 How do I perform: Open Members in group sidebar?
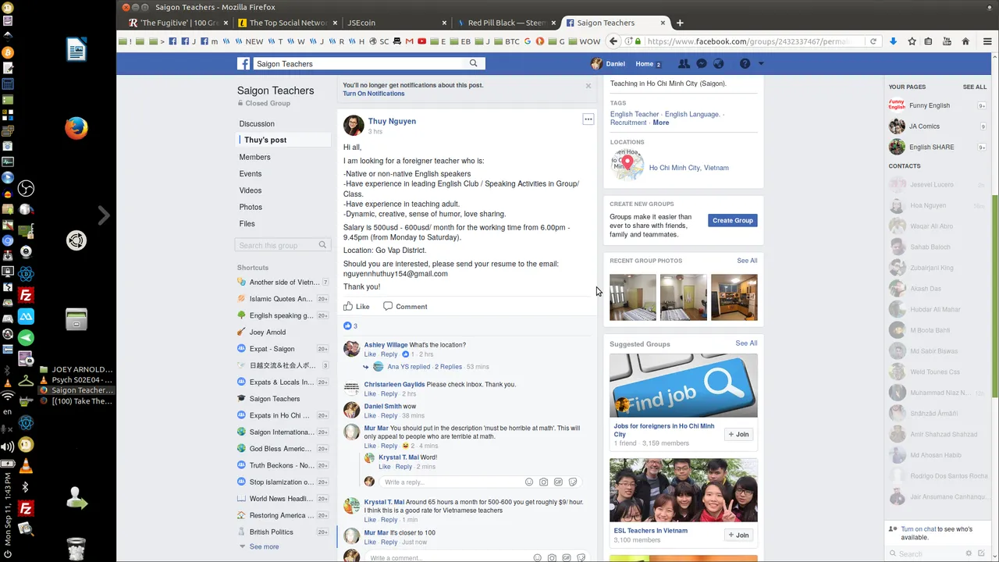[x=254, y=157]
